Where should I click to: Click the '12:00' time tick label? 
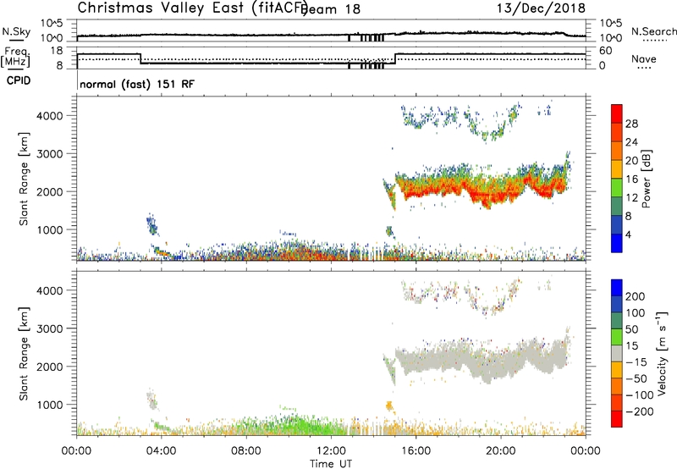[331, 451]
